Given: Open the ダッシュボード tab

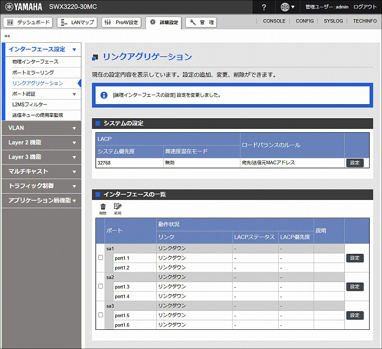Looking at the screenshot, I should [28, 23].
